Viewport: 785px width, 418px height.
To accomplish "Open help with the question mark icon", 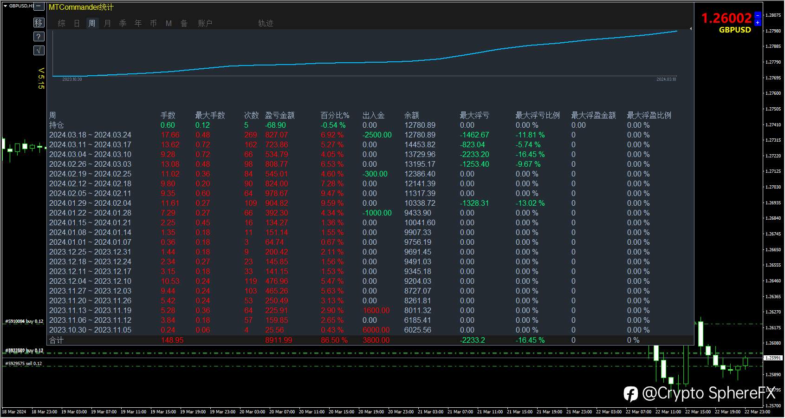I will tap(39, 36).
